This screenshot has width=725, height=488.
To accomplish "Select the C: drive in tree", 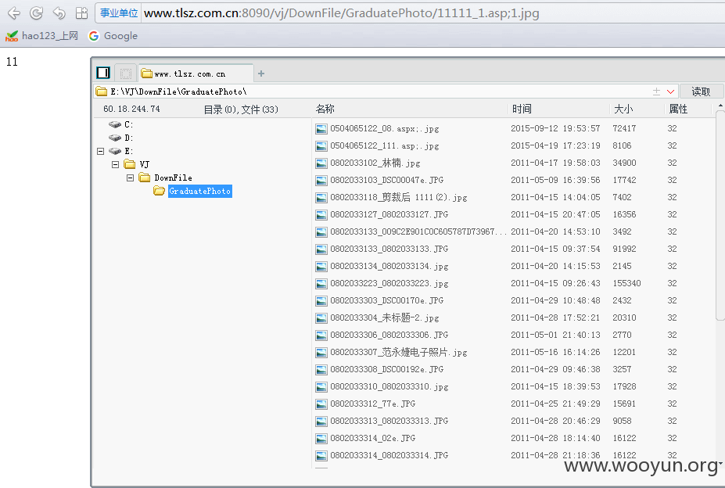I will pos(121,124).
